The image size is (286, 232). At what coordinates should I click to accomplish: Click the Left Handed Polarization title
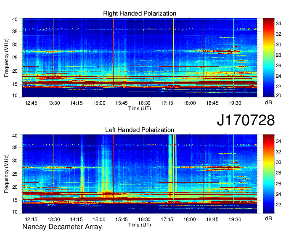(140, 130)
